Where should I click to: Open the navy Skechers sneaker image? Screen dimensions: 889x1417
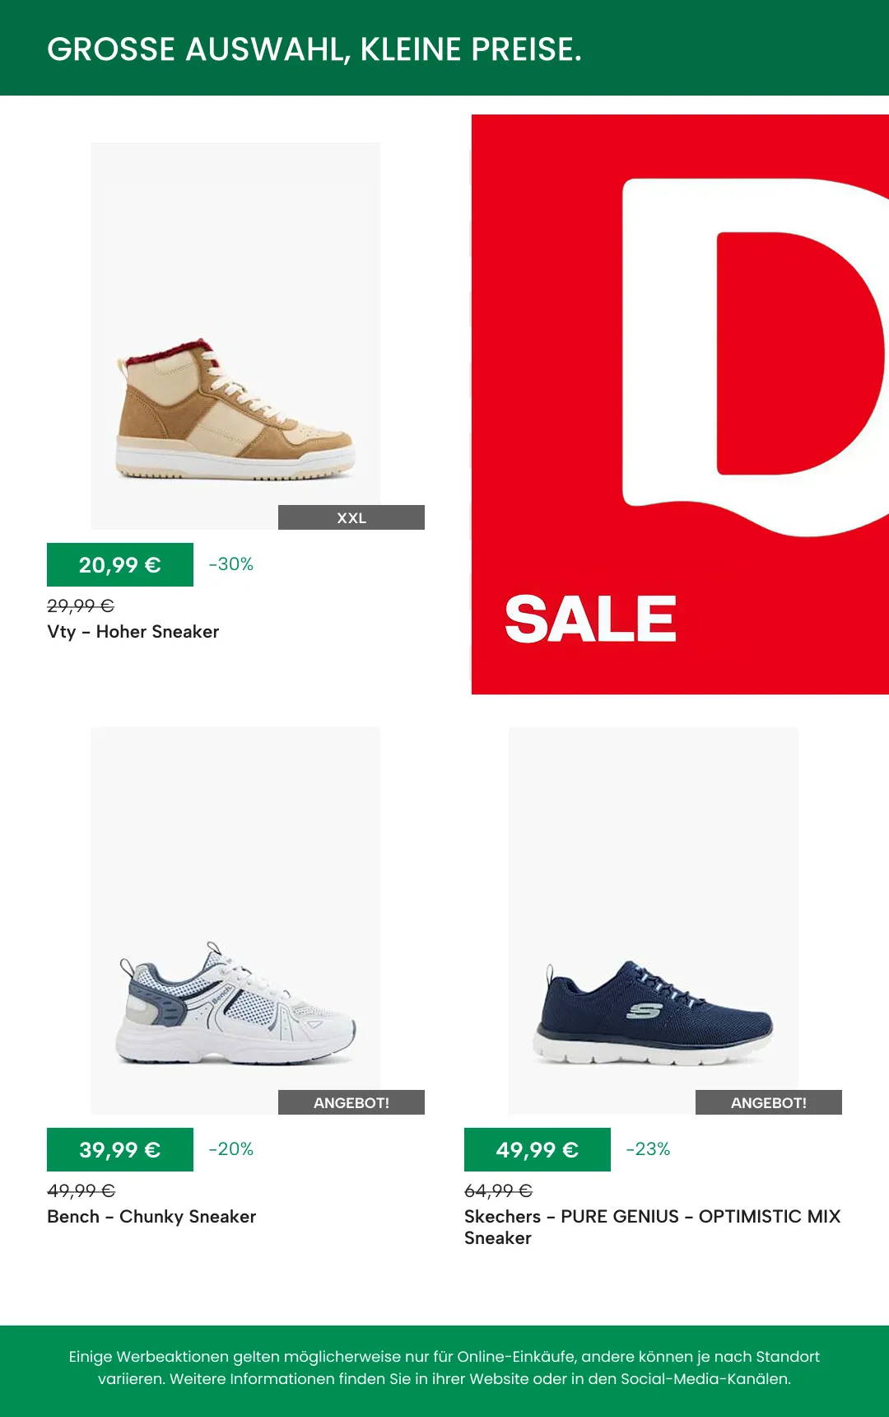(654, 921)
